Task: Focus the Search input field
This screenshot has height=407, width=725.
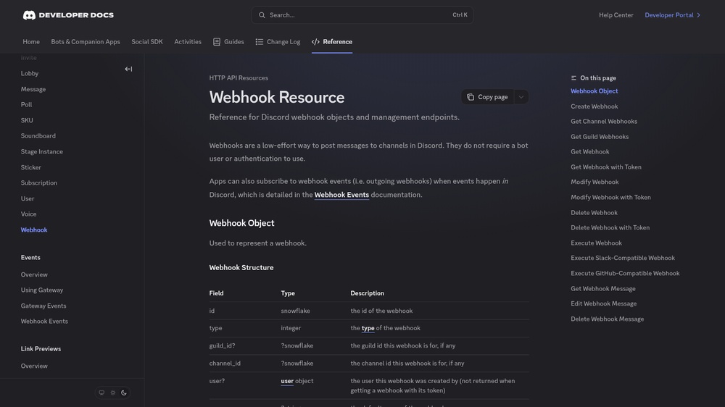Action: point(362,15)
